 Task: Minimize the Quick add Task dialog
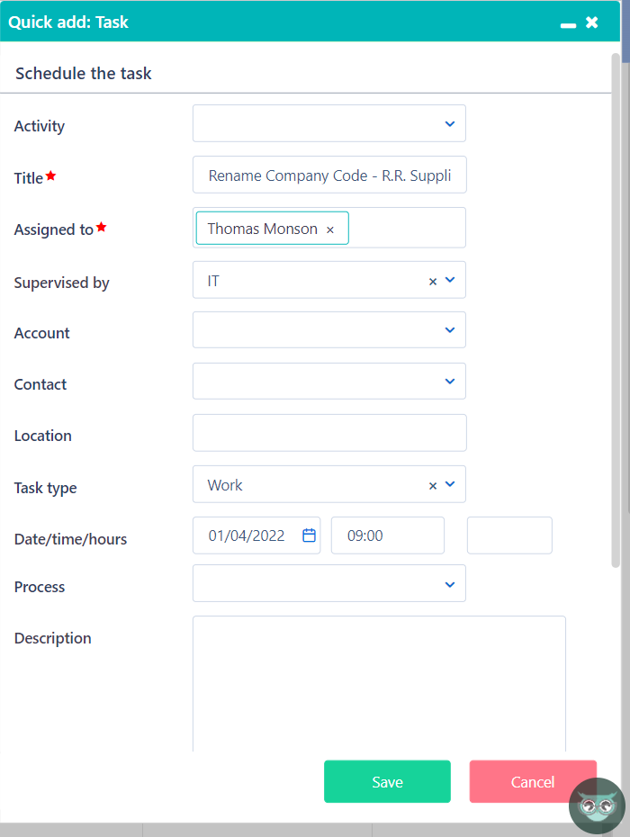568,25
